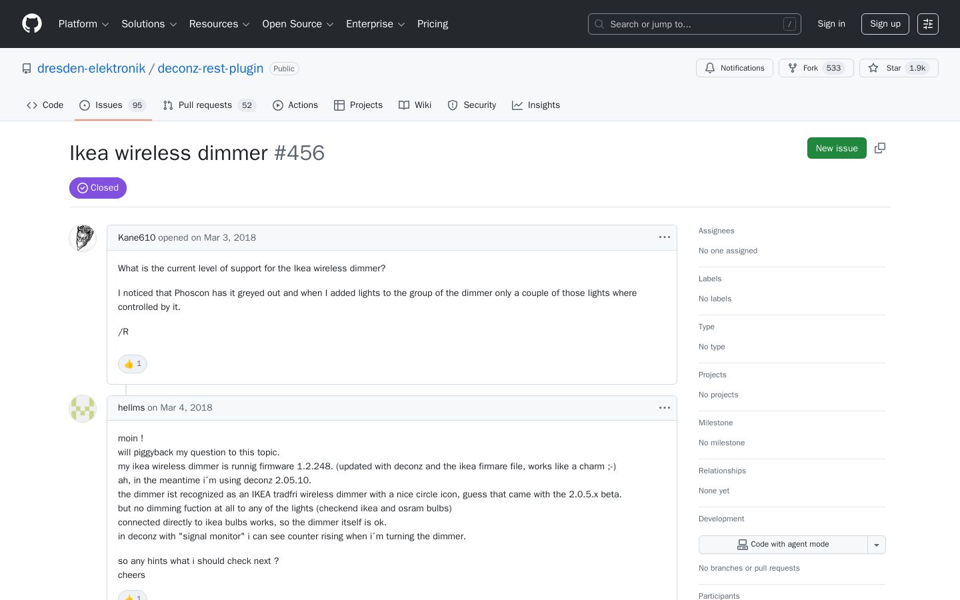
Task: Open the Code with agent mode dropdown arrow
Action: click(877, 545)
